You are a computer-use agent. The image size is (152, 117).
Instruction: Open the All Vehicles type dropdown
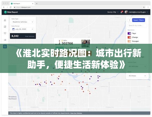(x=137, y=66)
